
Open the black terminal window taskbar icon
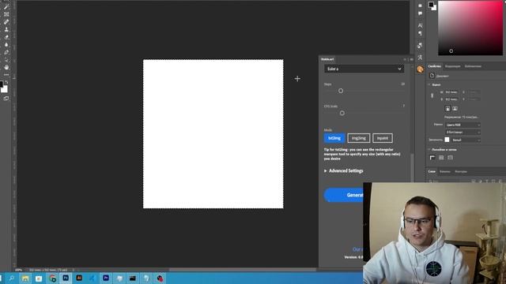[133, 278]
